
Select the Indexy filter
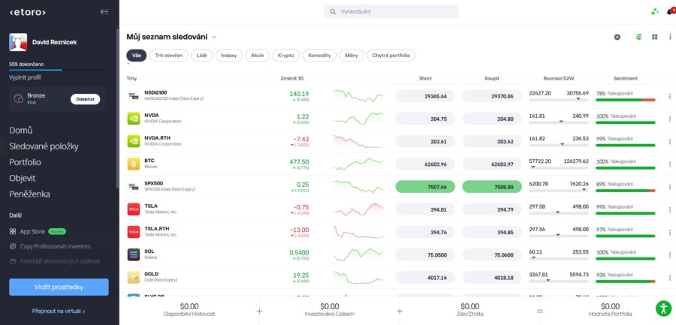click(229, 56)
